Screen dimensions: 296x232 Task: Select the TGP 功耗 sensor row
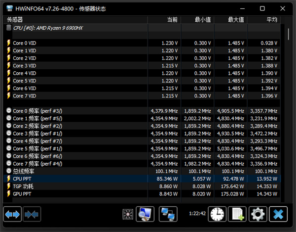pyautogui.click(x=24, y=186)
